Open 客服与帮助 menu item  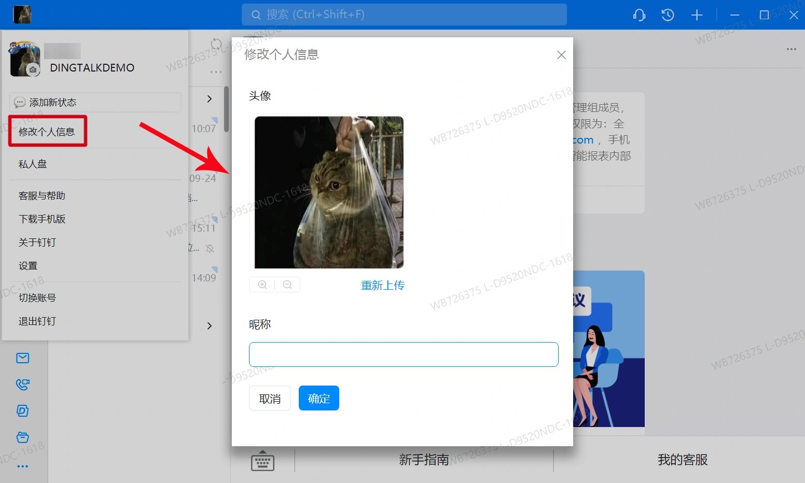(x=42, y=196)
